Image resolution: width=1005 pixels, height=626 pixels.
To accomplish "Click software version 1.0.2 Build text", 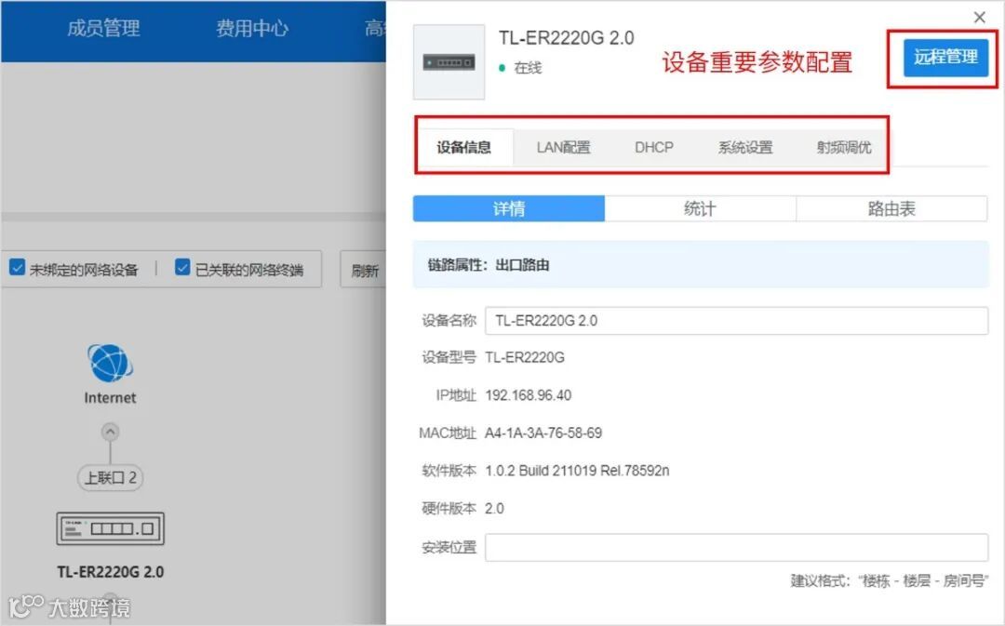I will click(x=577, y=471).
